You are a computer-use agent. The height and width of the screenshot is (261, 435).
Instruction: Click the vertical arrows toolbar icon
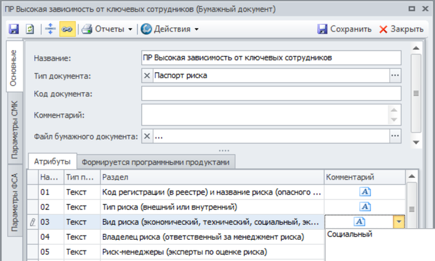pyautogui.click(x=50, y=29)
